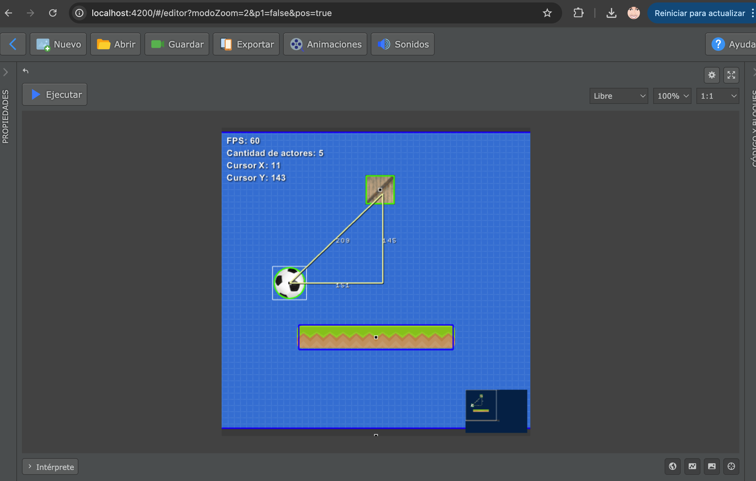
Task: Click the line-chart icon in bottom toolbar
Action: (x=692, y=466)
